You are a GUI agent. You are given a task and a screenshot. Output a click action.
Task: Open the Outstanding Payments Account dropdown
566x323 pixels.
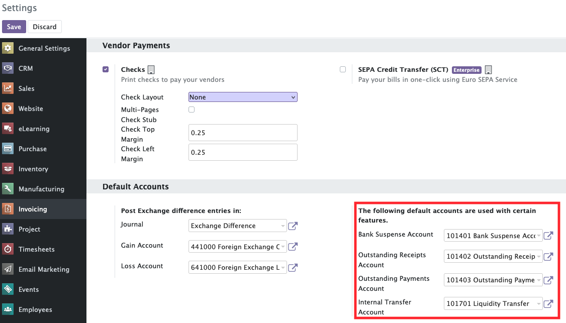493,280
